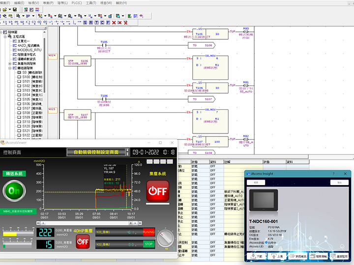Select S120 step in project tree

(30, 127)
